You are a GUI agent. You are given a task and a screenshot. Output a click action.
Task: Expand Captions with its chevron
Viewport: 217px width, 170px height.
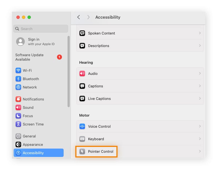point(200,86)
